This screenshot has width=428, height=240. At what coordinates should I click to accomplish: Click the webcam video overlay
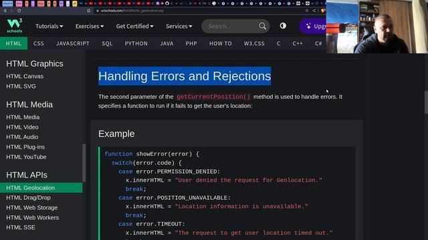pyautogui.click(x=377, y=27)
